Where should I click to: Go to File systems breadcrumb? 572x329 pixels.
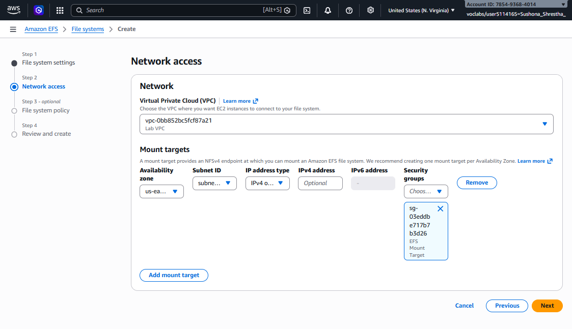88,29
